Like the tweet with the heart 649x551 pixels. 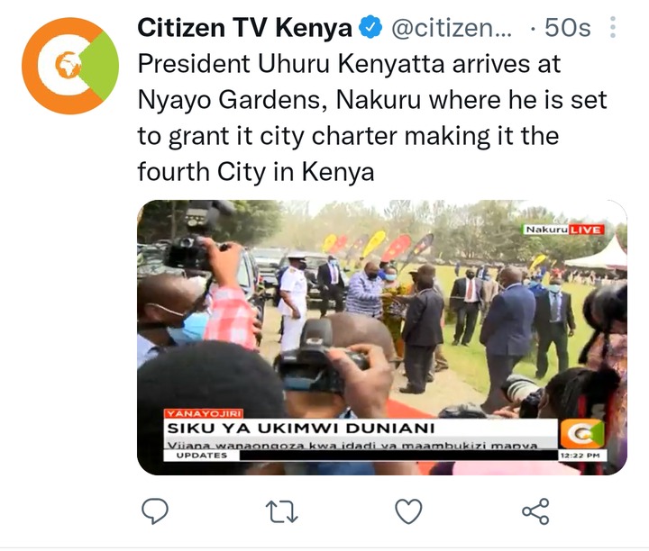point(408,511)
